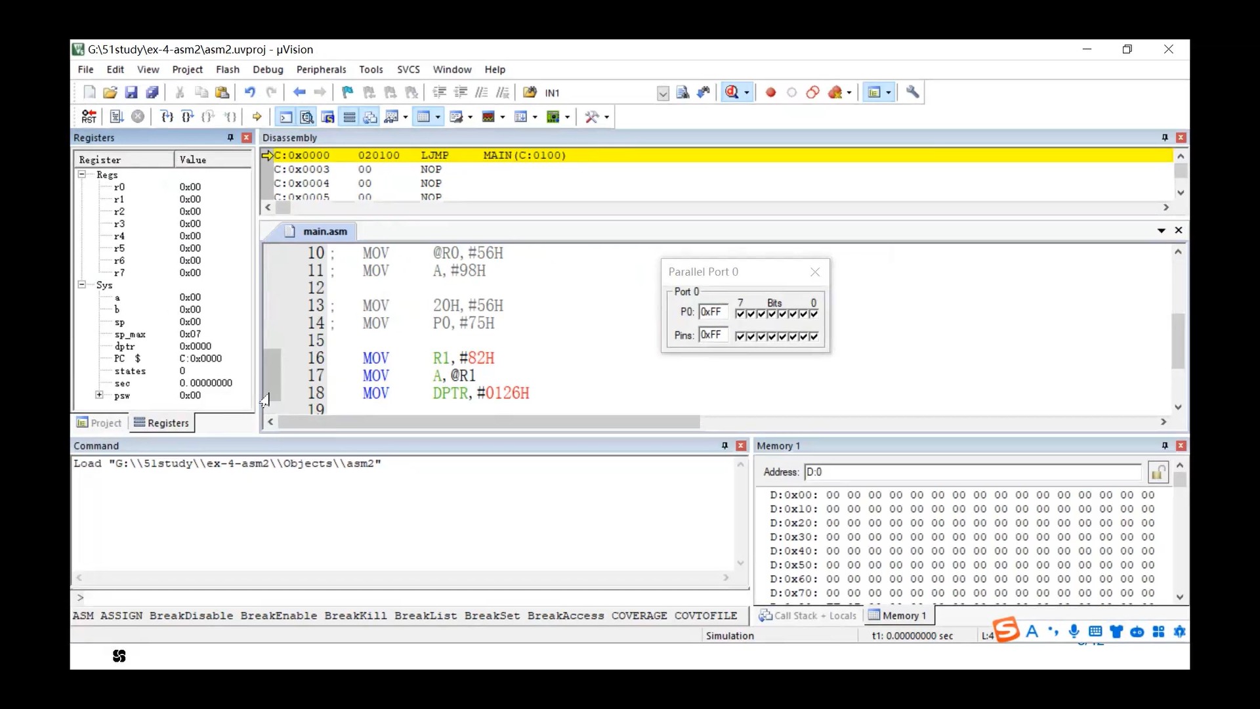This screenshot has height=709, width=1260.
Task: Click the Step Over debug icon
Action: (188, 117)
